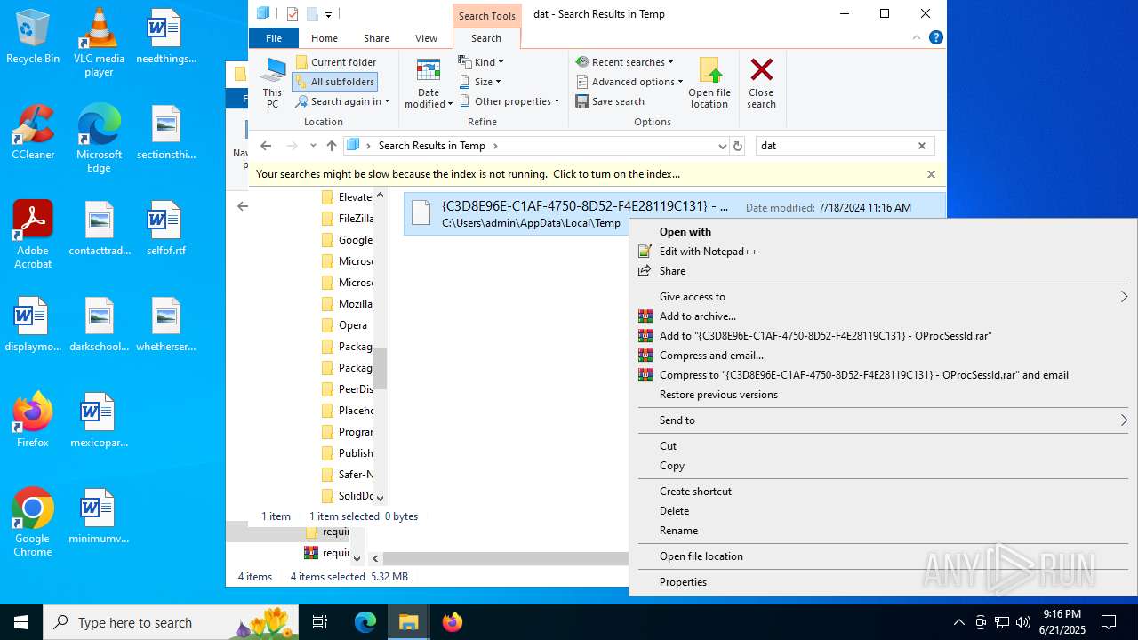Open Task View on the taskbar
This screenshot has width=1138, height=640.
(320, 622)
